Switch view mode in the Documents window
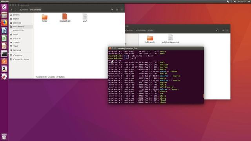 117,9
